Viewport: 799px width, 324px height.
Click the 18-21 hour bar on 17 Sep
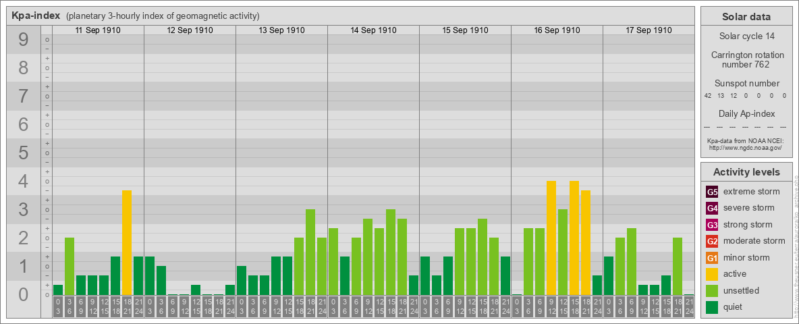tap(678, 267)
